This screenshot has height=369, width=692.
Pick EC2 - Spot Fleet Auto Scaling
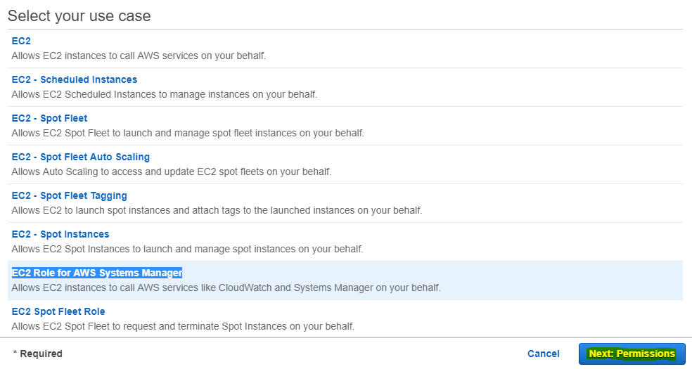pyautogui.click(x=81, y=157)
